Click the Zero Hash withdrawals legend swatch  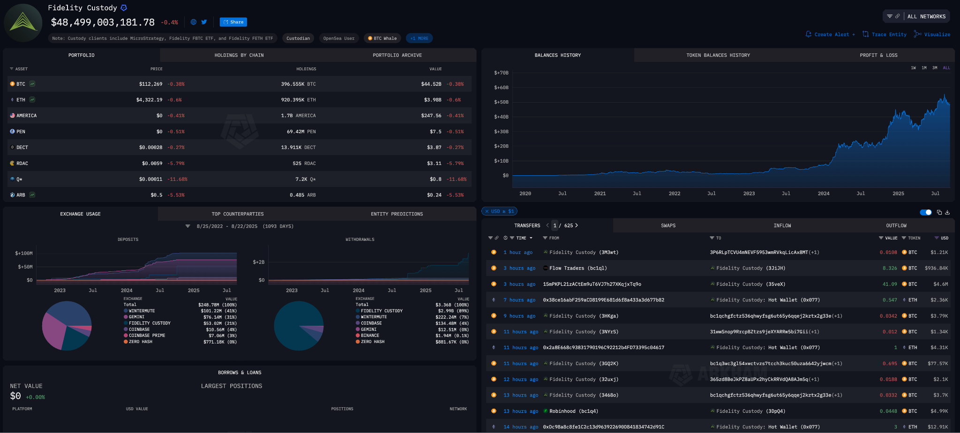tap(358, 342)
